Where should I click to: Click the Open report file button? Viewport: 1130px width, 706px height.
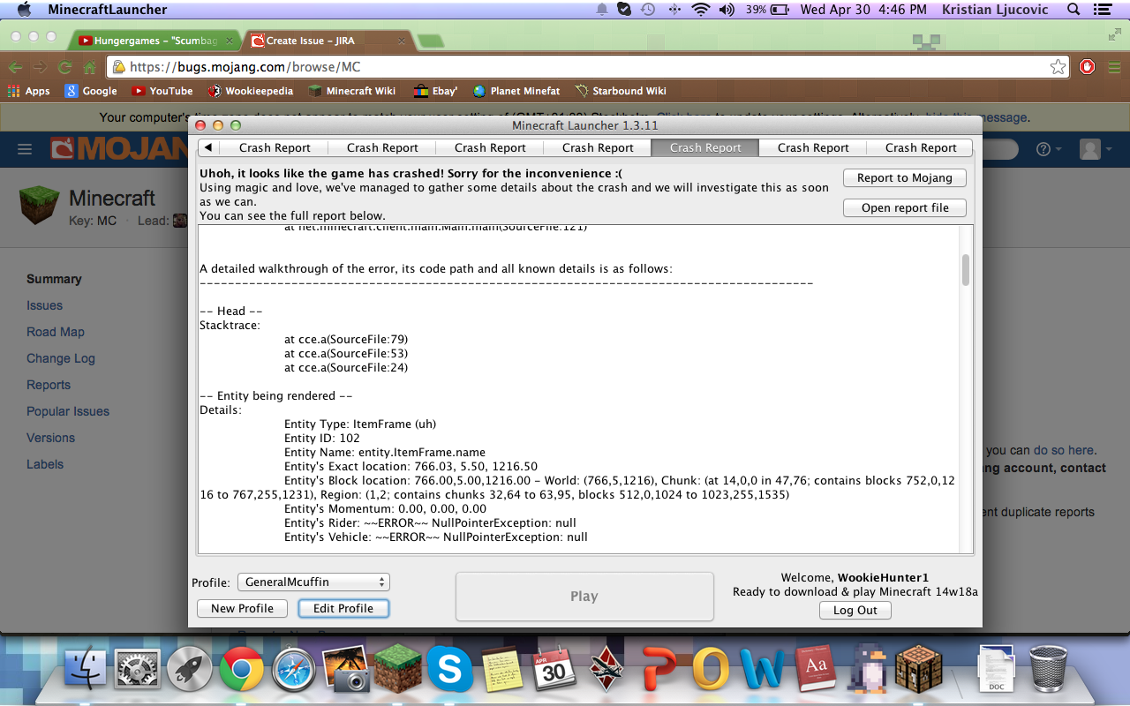[905, 207]
